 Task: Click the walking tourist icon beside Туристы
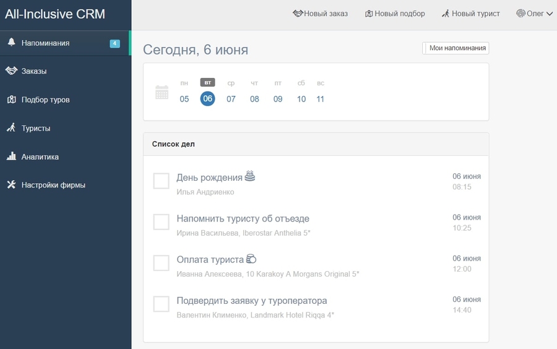tap(11, 128)
